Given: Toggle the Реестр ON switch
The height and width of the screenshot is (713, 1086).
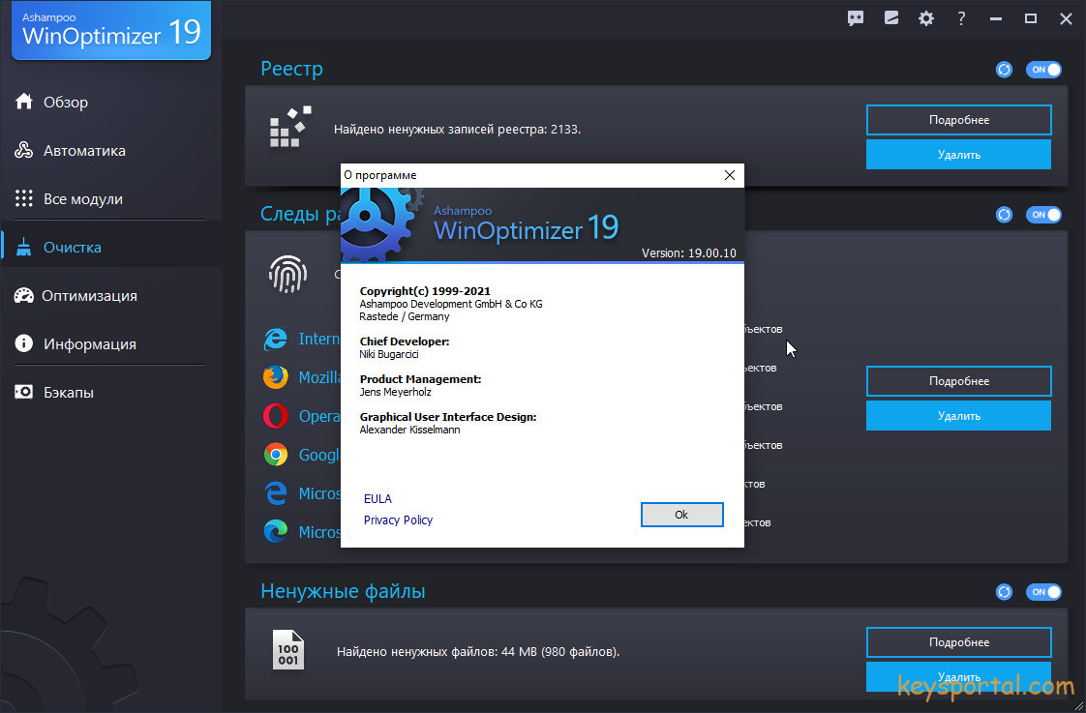Looking at the screenshot, I should coord(1044,70).
